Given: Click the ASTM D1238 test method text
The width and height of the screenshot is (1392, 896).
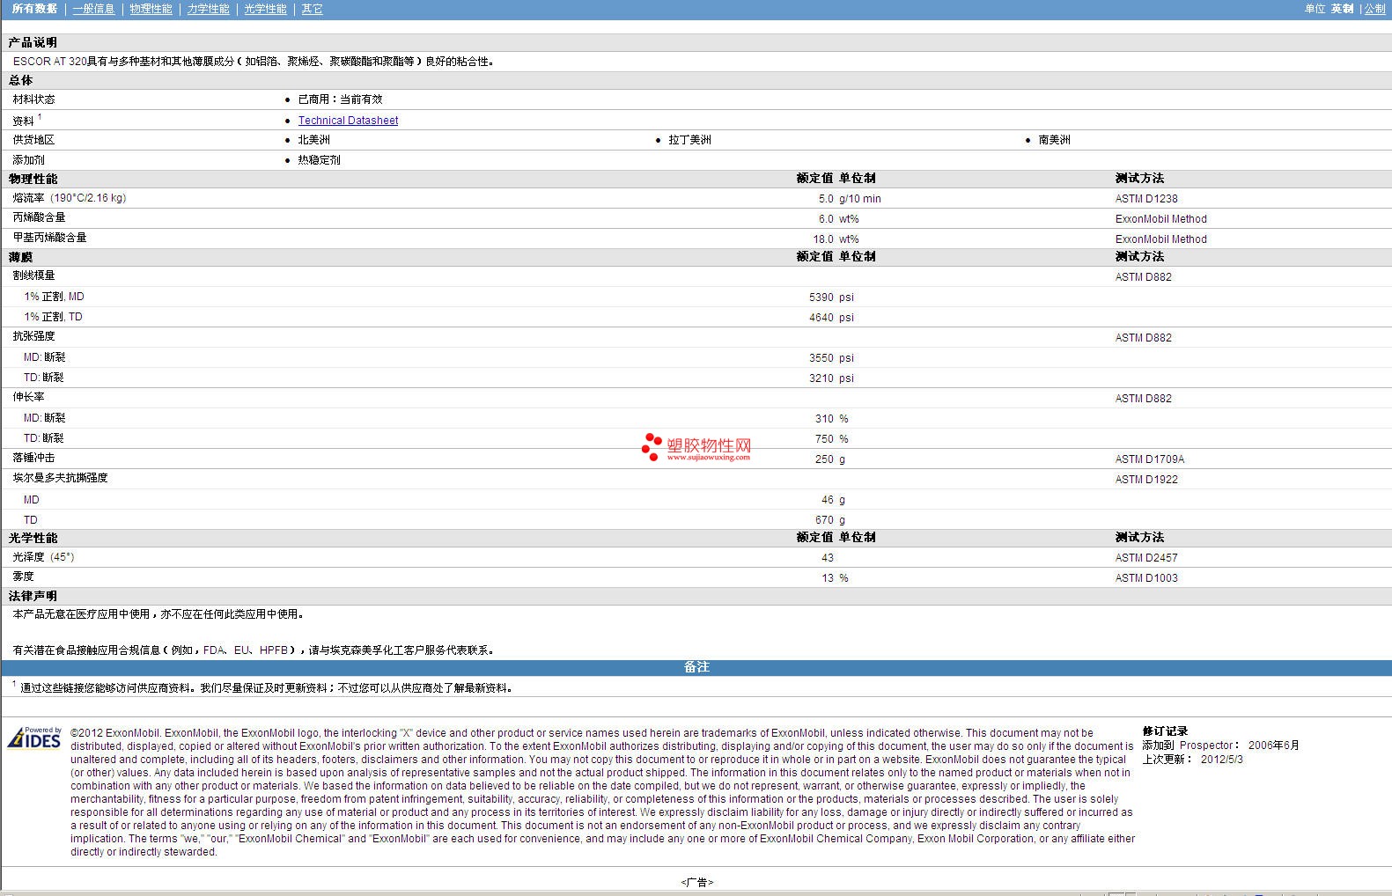Looking at the screenshot, I should tap(1145, 199).
